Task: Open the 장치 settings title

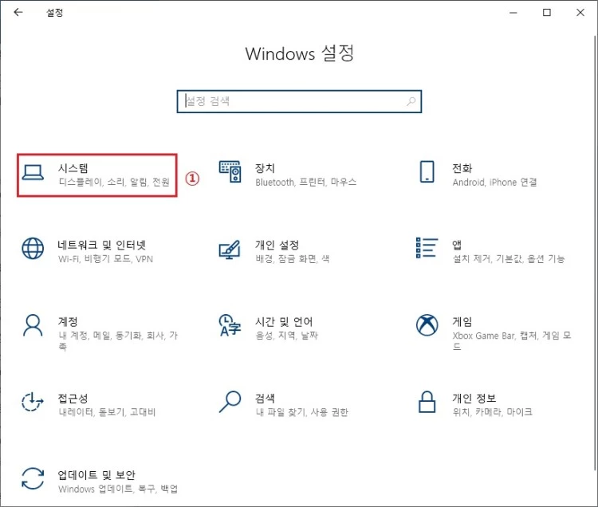Action: pyautogui.click(x=265, y=168)
